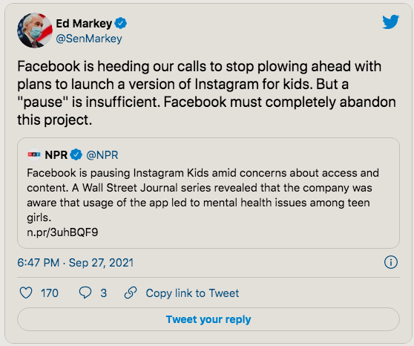Click the NPR logo avatar

pyautogui.click(x=34, y=154)
